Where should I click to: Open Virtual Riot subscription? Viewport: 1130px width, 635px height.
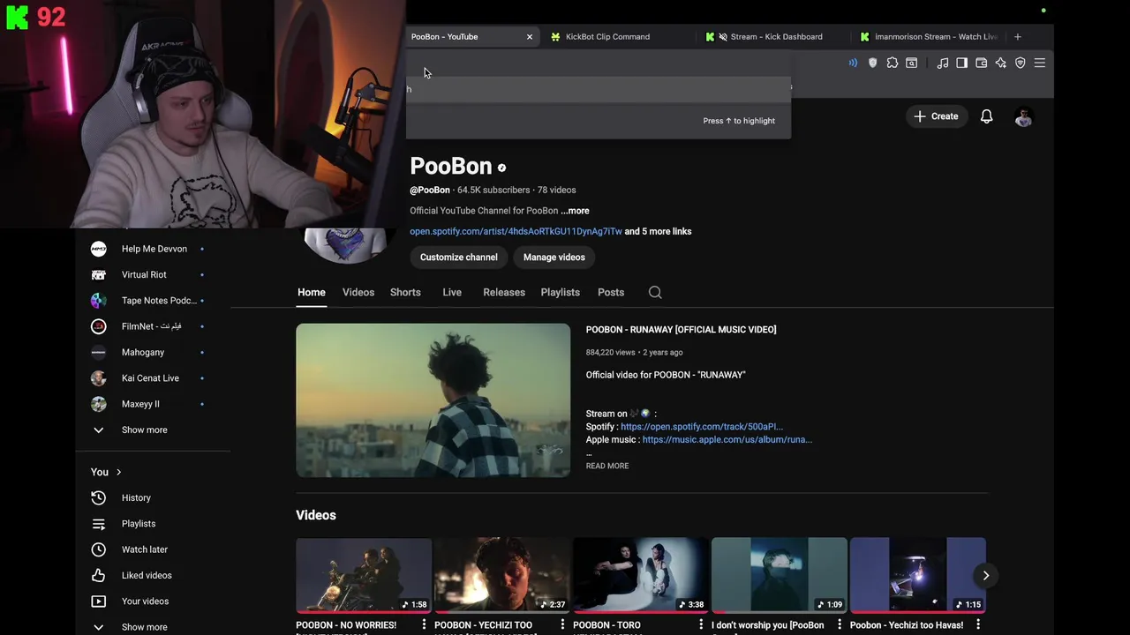coord(146,274)
